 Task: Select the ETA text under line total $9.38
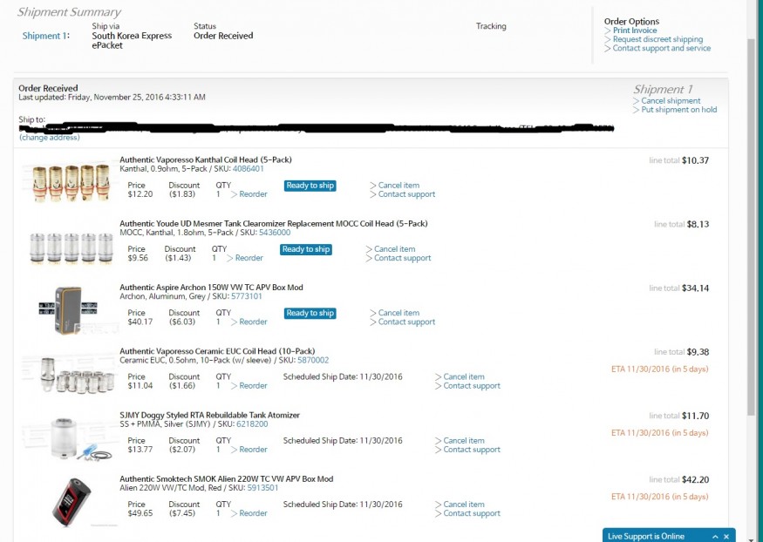pos(660,369)
